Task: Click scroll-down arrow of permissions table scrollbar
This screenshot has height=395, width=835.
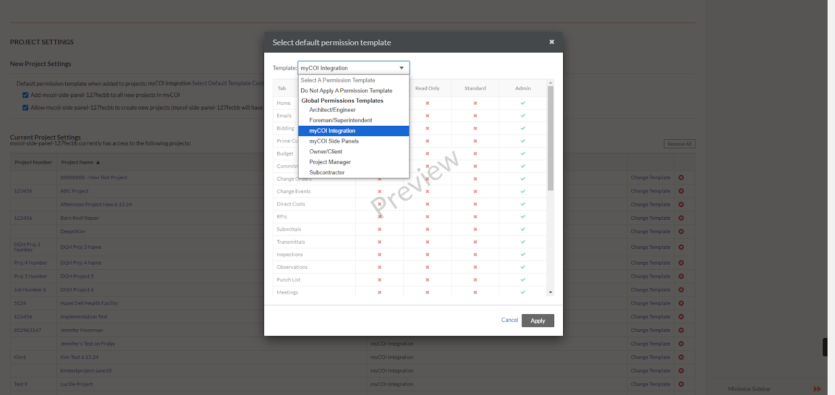Action: tap(551, 292)
